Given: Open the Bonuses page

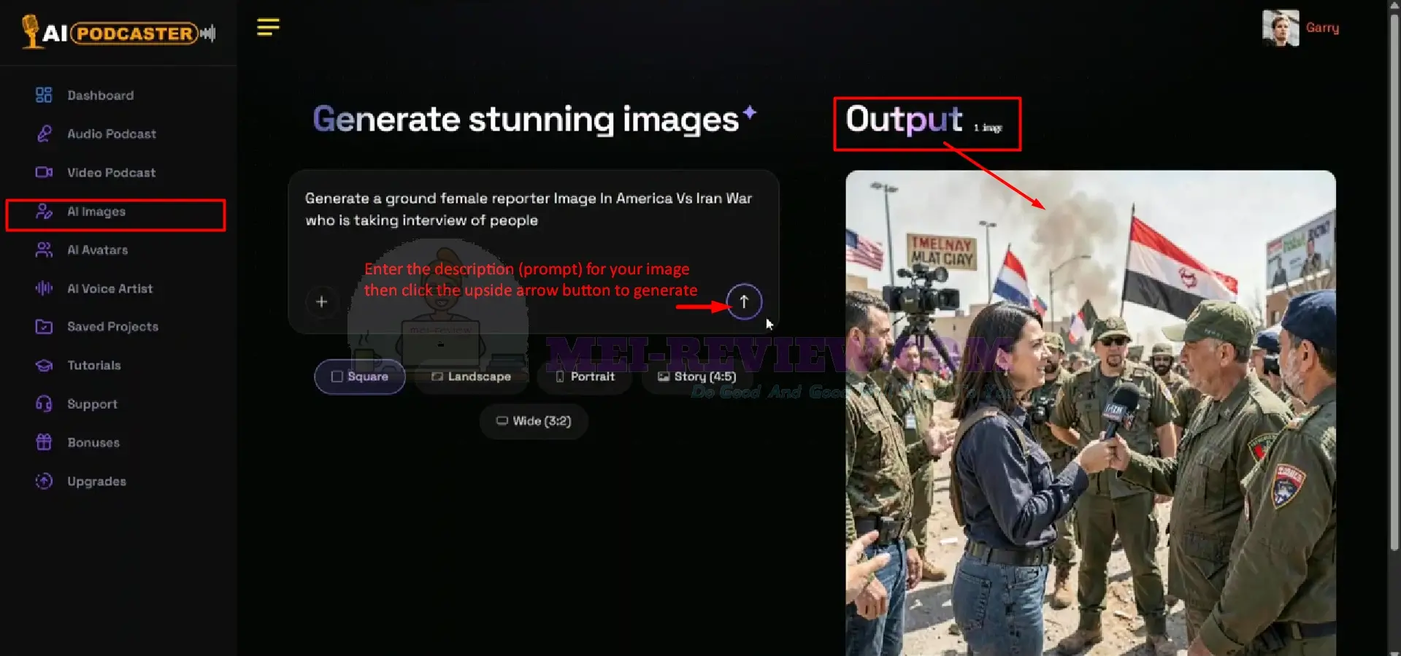Looking at the screenshot, I should [93, 442].
